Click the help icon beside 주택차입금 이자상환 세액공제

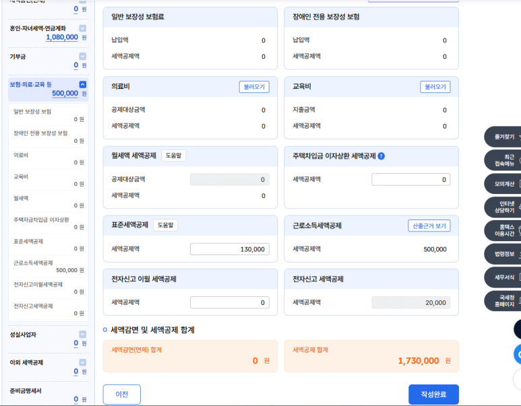[x=381, y=156]
